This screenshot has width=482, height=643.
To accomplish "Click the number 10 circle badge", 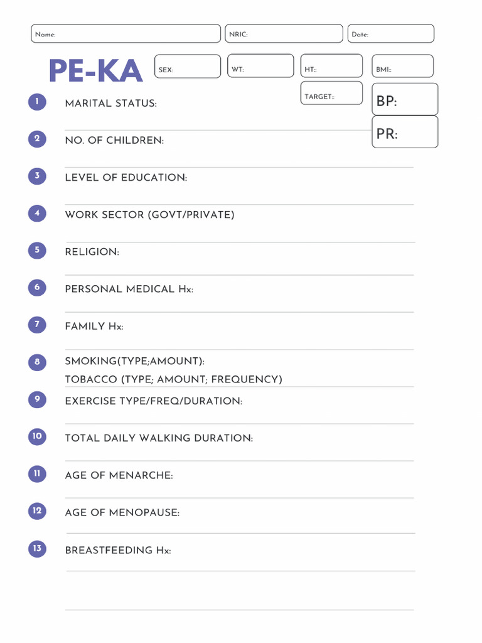I will coord(37,436).
